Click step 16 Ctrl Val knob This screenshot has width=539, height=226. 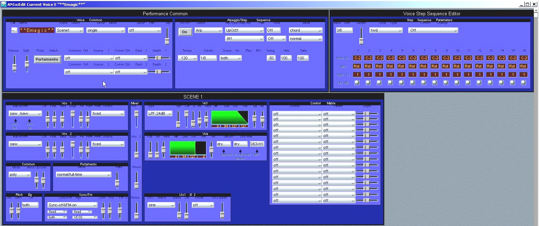tap(523, 82)
